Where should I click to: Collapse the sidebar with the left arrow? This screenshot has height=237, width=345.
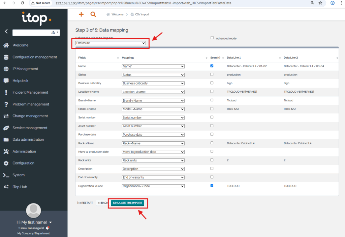click(6, 32)
